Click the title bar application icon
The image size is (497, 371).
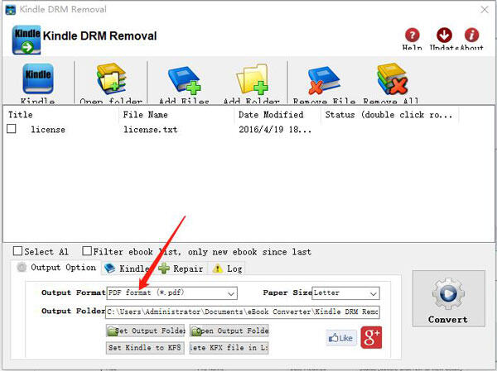tap(10, 9)
